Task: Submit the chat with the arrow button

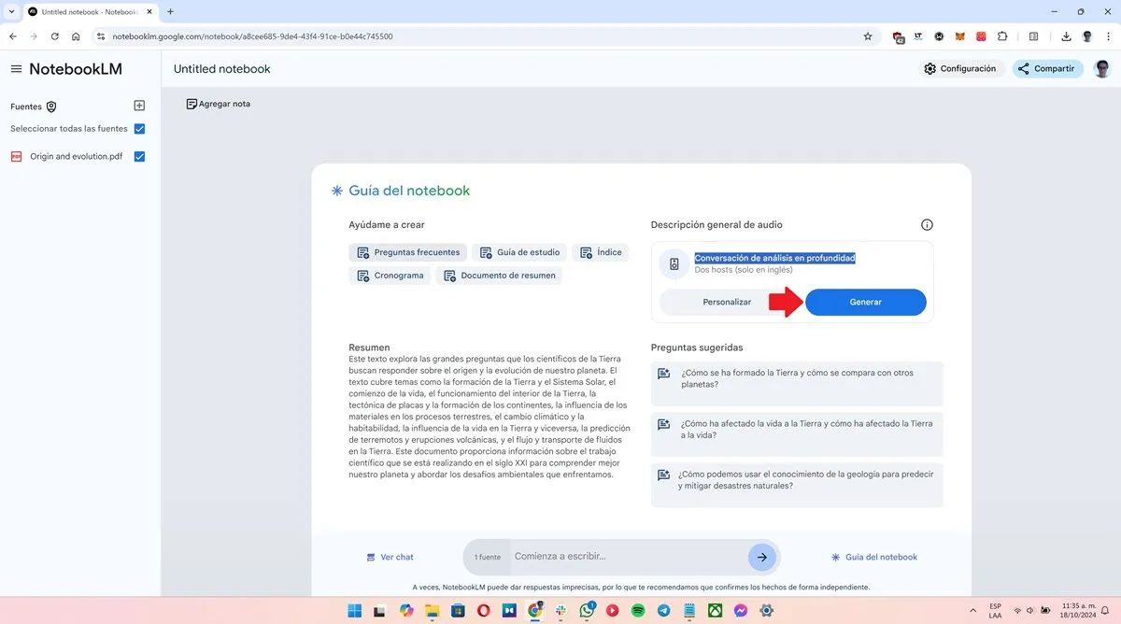Action: tap(762, 557)
